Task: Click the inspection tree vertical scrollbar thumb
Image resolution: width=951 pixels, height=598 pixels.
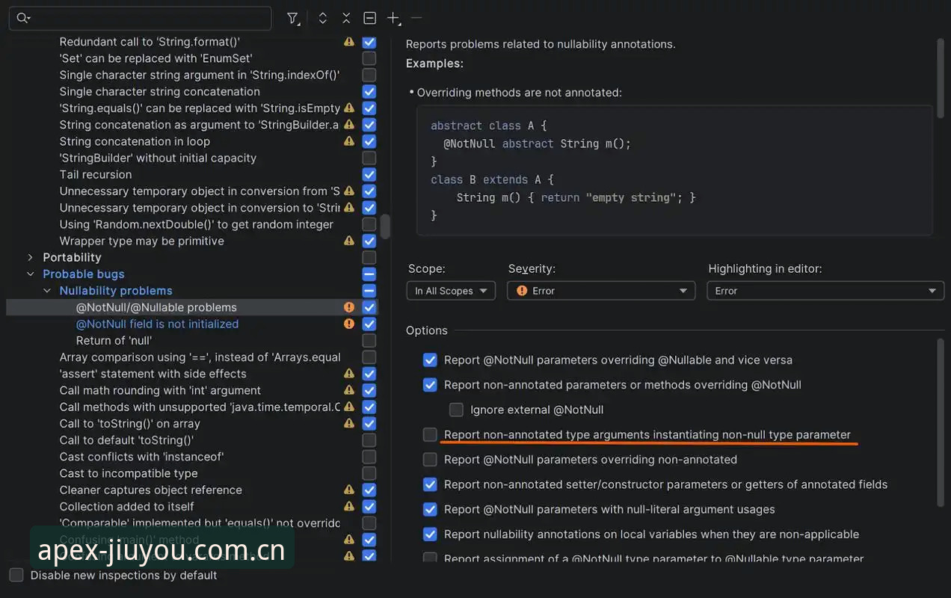Action: click(385, 226)
